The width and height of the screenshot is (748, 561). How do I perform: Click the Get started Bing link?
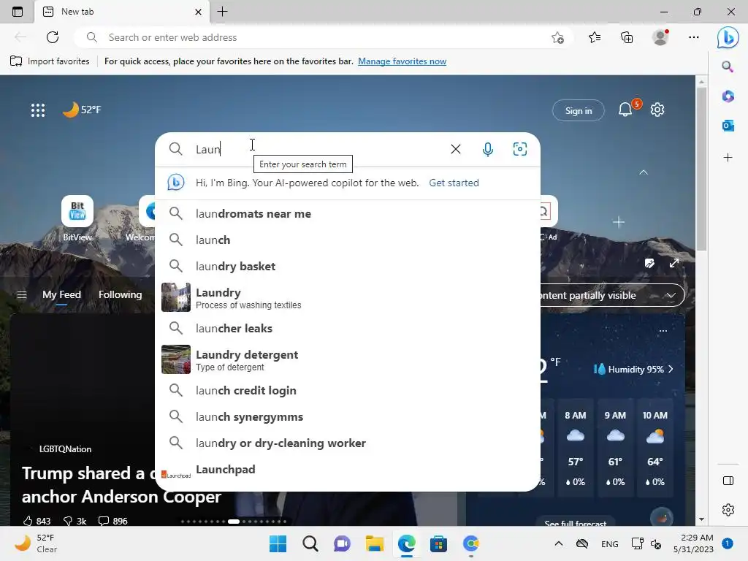pyautogui.click(x=454, y=183)
